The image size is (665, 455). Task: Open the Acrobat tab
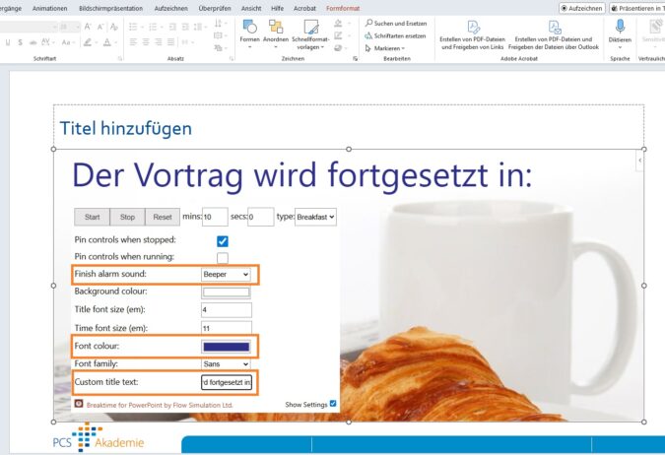pyautogui.click(x=304, y=8)
